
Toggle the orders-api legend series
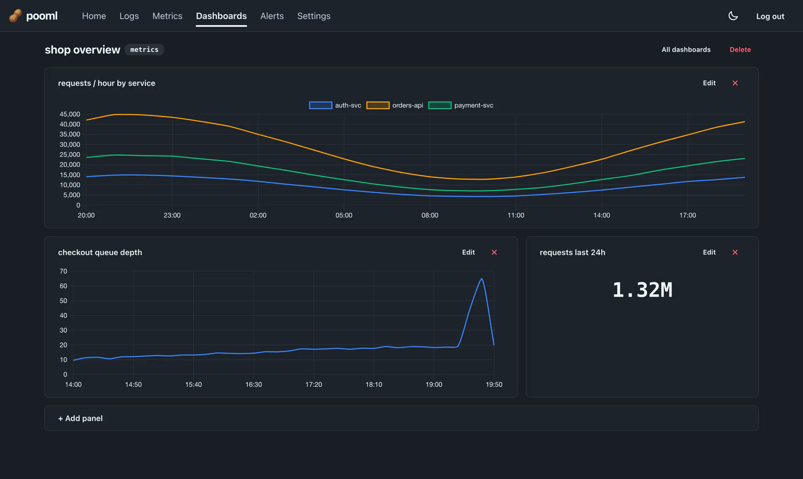tap(395, 106)
